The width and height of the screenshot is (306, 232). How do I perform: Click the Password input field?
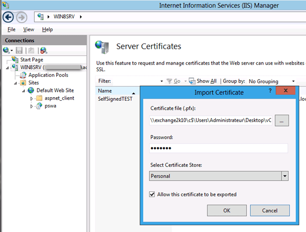tap(218, 148)
